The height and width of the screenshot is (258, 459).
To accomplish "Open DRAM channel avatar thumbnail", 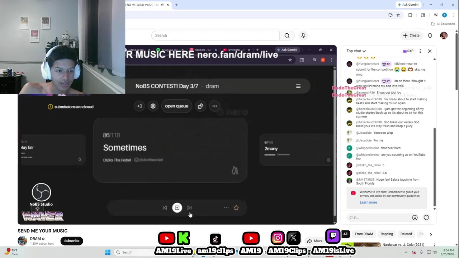I will pos(22,241).
